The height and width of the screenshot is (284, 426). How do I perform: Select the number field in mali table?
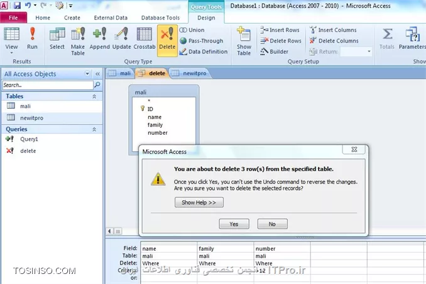pos(158,133)
